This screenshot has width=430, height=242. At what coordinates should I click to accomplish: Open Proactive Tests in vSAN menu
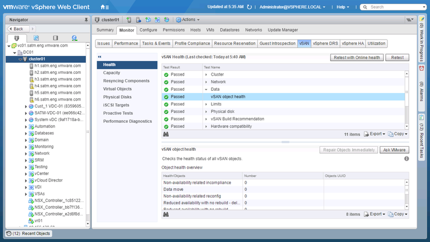pyautogui.click(x=118, y=113)
